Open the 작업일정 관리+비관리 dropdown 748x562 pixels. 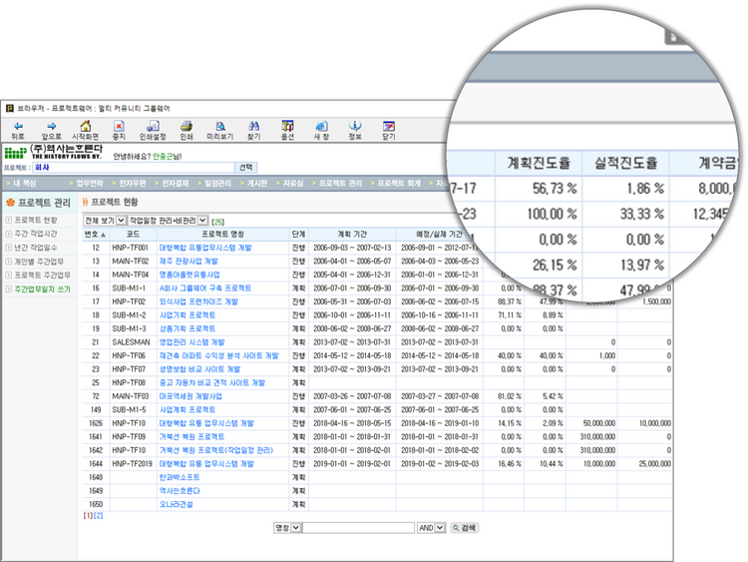[168, 221]
